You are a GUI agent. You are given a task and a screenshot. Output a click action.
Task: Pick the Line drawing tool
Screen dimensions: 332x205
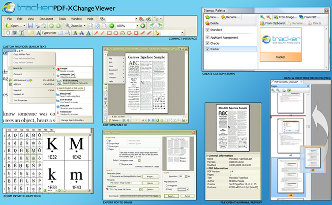[x=103, y=33]
